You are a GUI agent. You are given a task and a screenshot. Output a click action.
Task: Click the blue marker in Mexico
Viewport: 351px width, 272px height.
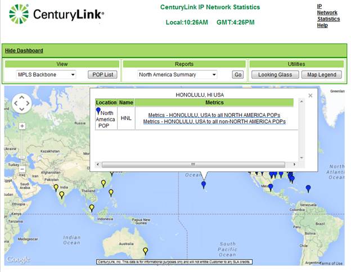pyautogui.click(x=271, y=188)
